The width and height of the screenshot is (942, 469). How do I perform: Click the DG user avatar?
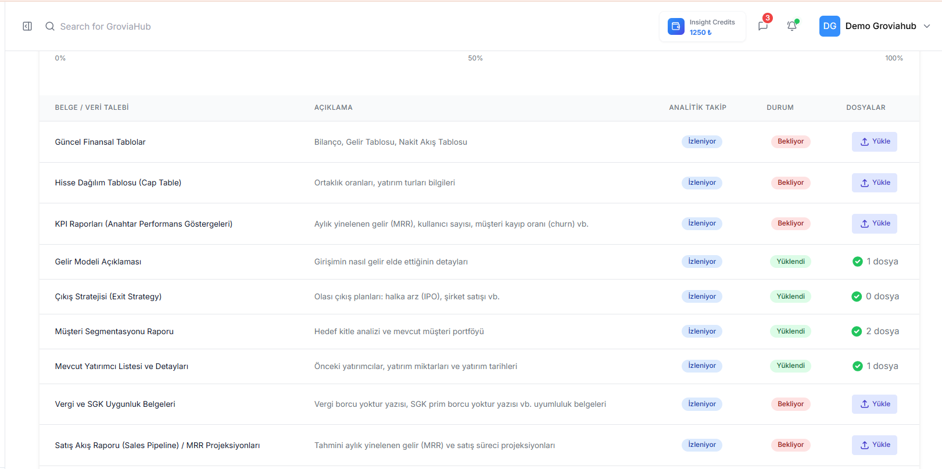click(x=829, y=26)
